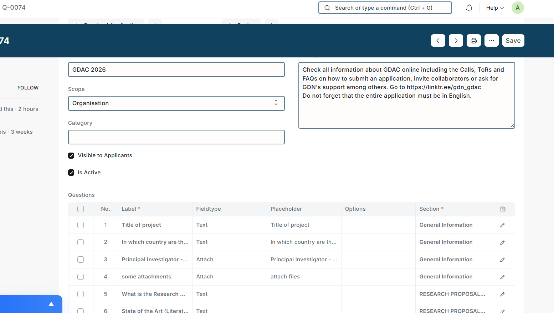Open Questions table settings gear

[502, 209]
